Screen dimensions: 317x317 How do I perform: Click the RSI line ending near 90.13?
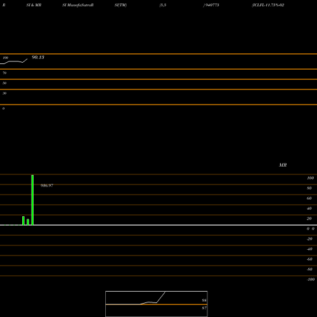[x=14, y=61]
